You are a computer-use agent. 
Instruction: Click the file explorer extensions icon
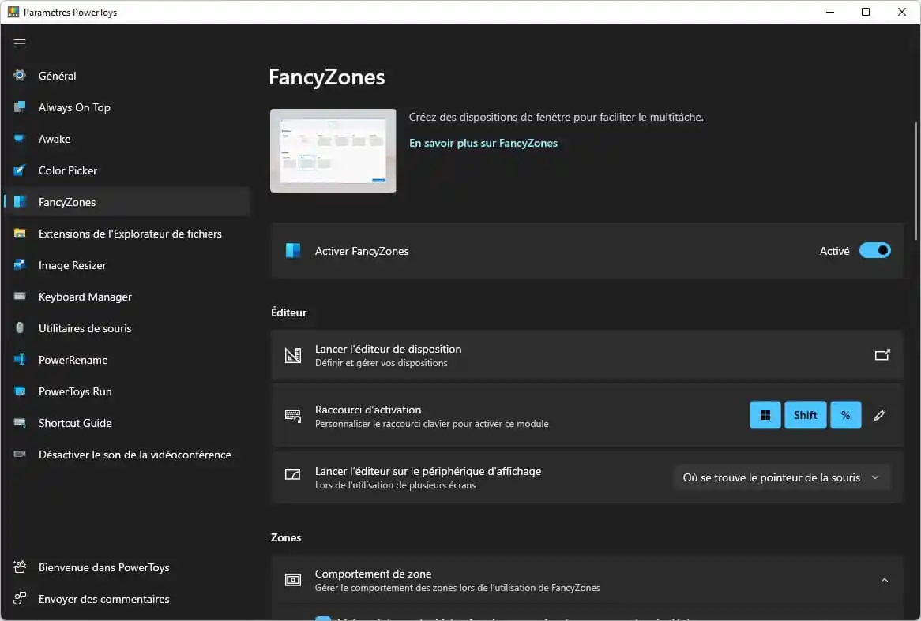tap(20, 233)
